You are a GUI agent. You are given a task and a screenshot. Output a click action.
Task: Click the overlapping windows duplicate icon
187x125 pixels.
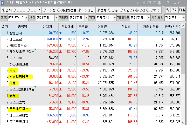(154, 3)
